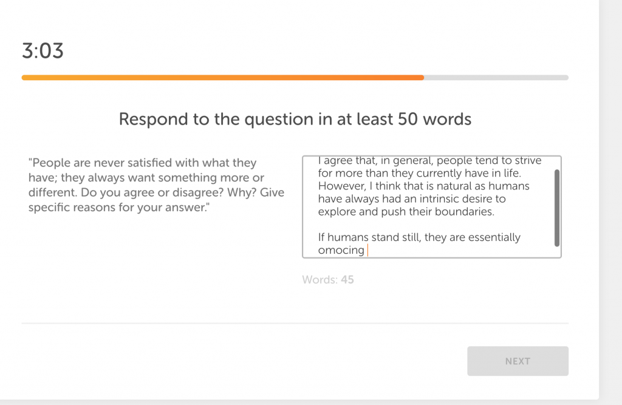Image resolution: width=622 pixels, height=405 pixels.
Task: Click the divider line above the NEXT button
Action: [295, 323]
